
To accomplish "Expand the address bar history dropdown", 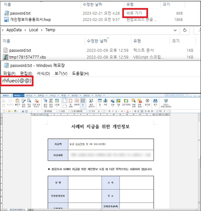I will [x=175, y=30].
